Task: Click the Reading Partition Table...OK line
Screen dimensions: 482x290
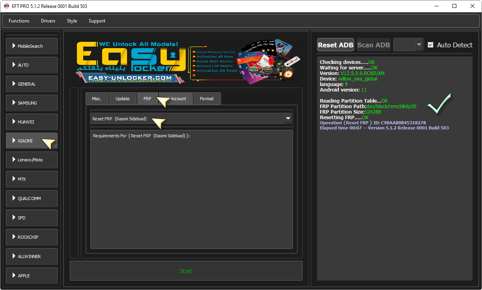Action: pos(354,101)
